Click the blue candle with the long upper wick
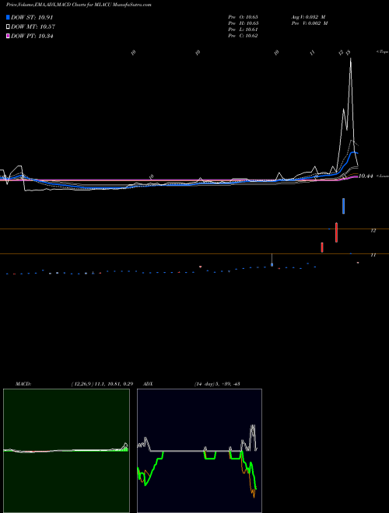Image resolution: width=389 pixels, height=513 pixels. [x=272, y=260]
